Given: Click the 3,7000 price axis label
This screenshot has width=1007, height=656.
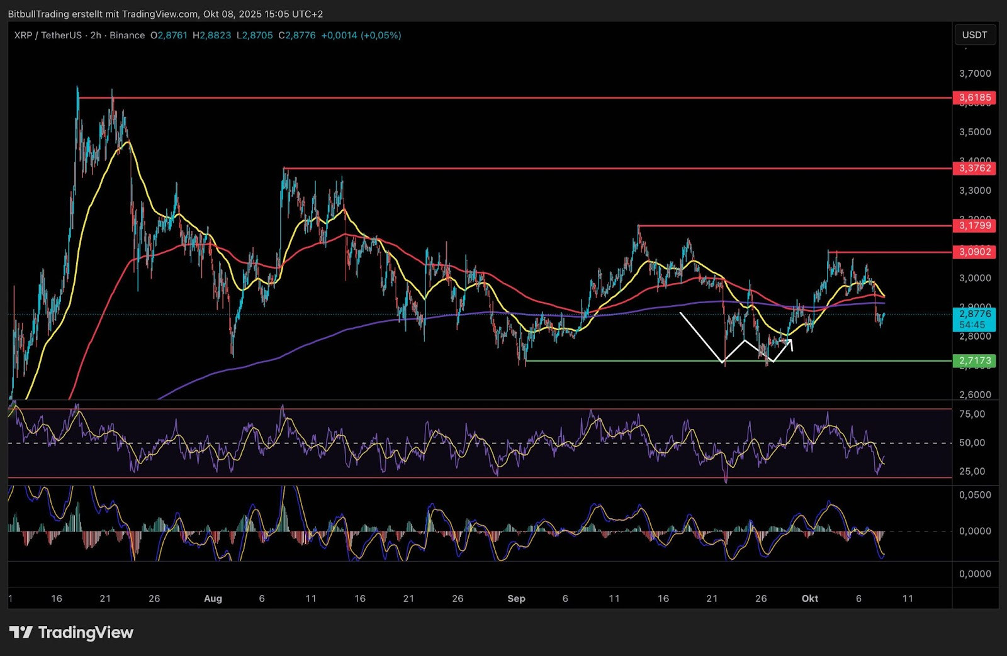Looking at the screenshot, I should 974,74.
